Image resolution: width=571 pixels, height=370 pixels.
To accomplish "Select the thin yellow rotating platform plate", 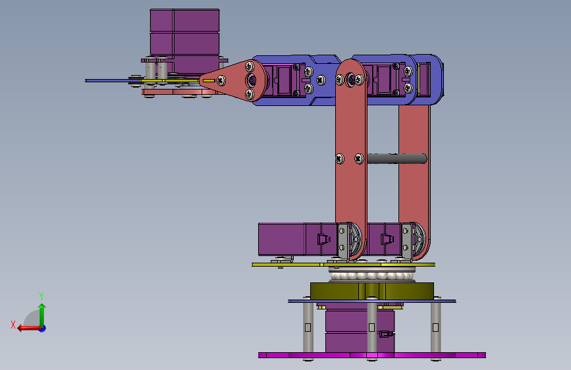I will pos(343,265).
